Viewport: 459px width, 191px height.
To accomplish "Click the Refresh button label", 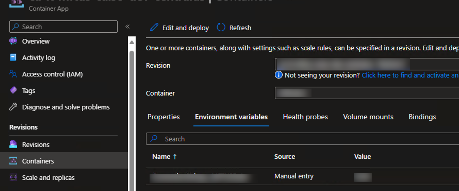I will (240, 28).
